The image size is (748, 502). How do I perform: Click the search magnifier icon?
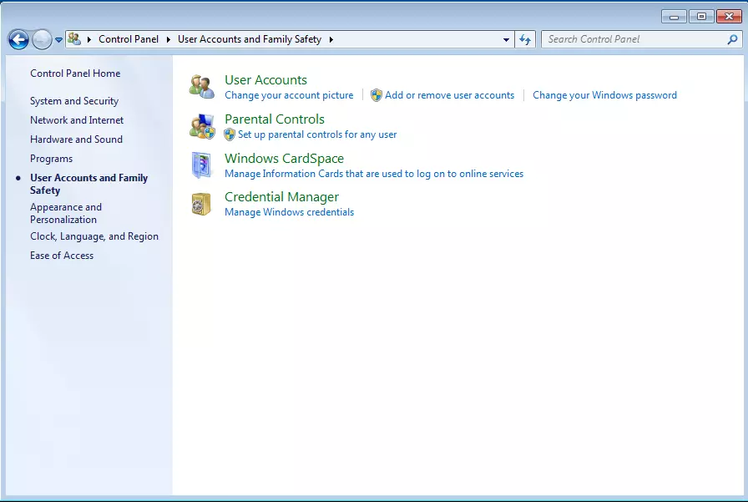coord(733,39)
